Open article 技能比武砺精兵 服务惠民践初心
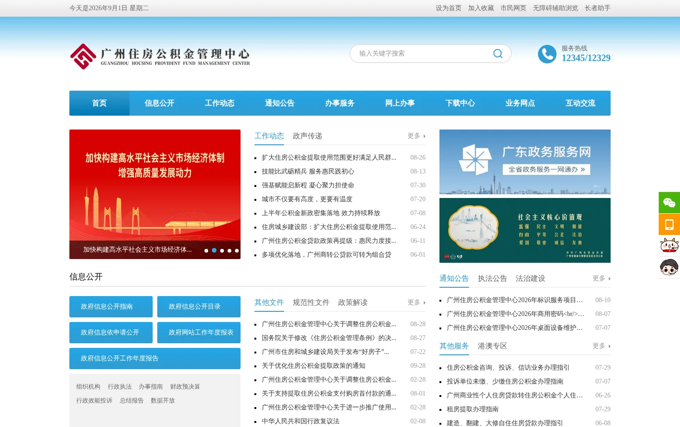The width and height of the screenshot is (680, 427). tap(308, 172)
